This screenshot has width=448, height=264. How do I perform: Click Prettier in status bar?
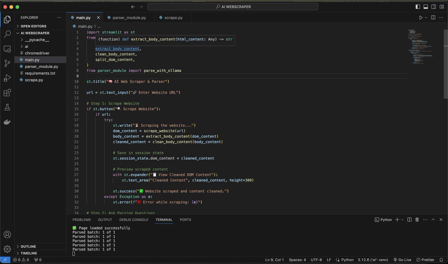[x=425, y=260]
